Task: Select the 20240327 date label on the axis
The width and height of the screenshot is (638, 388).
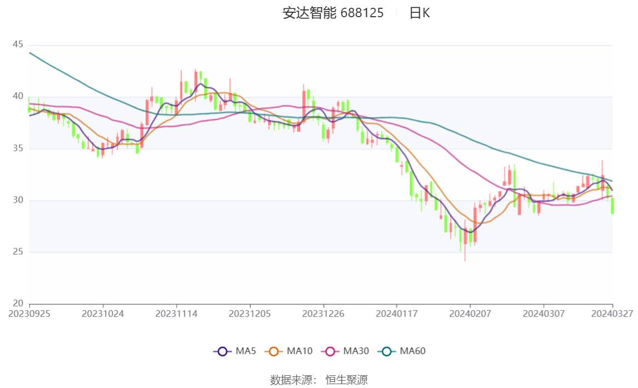Action: tap(612, 314)
